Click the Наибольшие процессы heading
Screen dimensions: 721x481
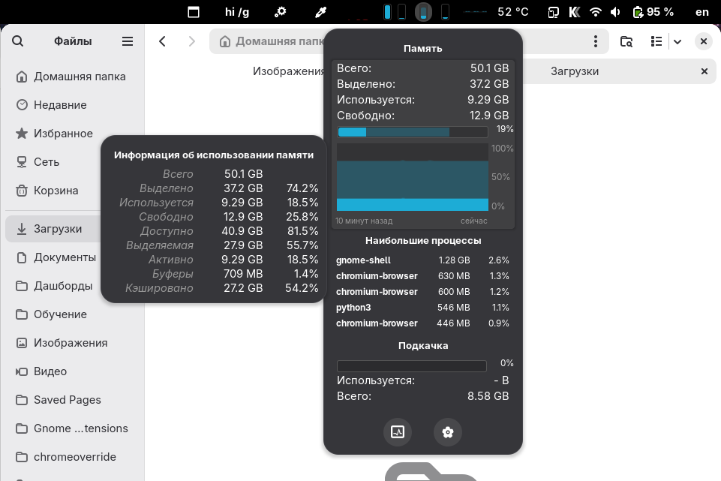pyautogui.click(x=423, y=240)
